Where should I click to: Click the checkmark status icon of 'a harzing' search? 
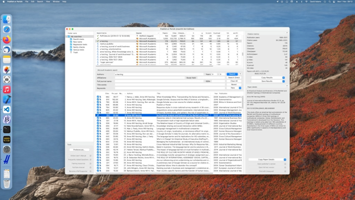[x=98, y=41]
